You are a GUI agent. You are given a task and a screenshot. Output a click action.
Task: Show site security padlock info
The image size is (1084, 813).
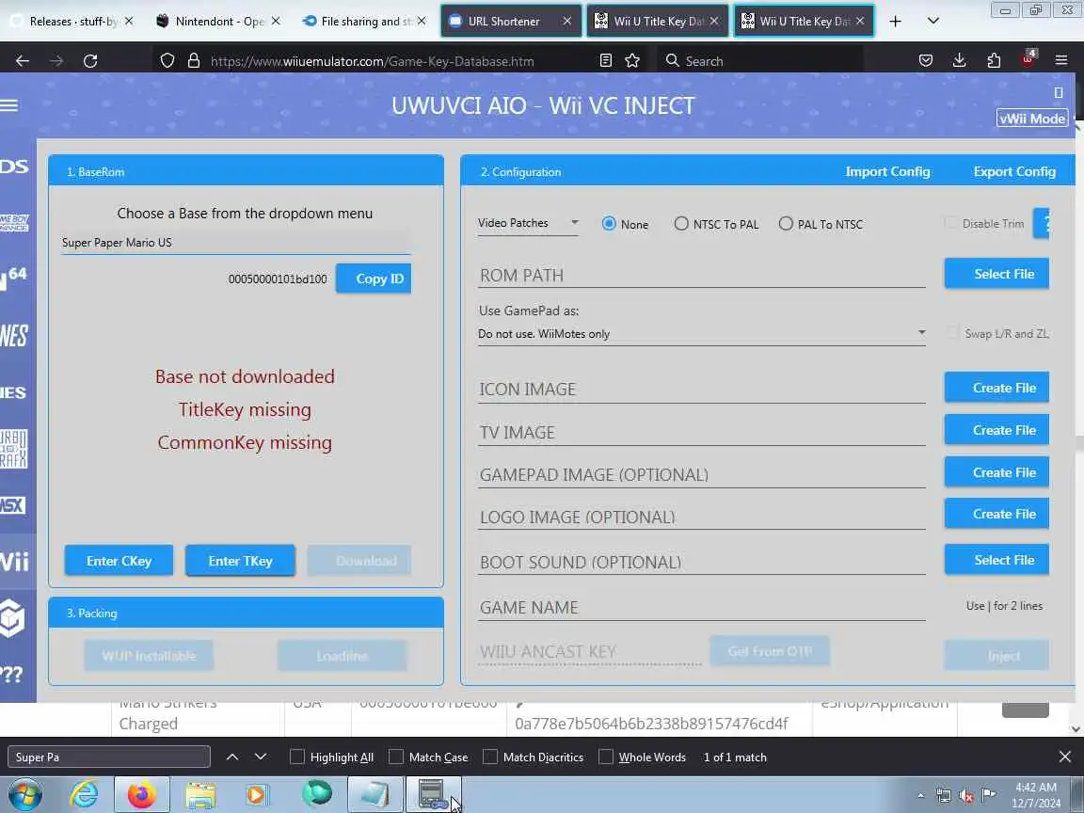click(x=194, y=61)
